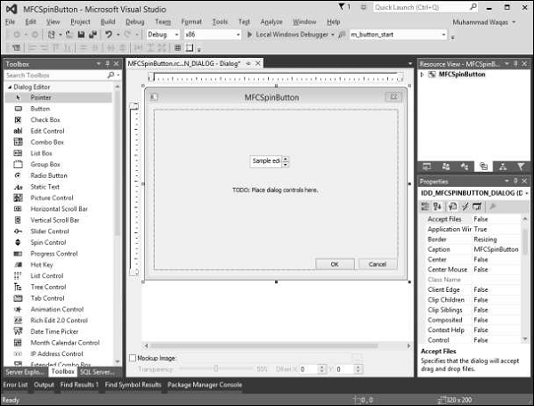Select the Caption property value MFCSpinButton
The image size is (534, 406).
497,249
